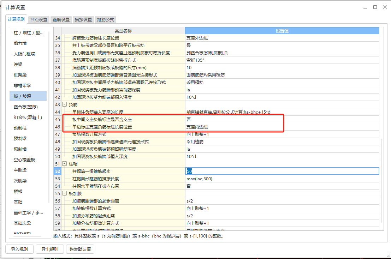Select 楼梯 in the sidebar list
391x259 pixels.
(x=28, y=192)
